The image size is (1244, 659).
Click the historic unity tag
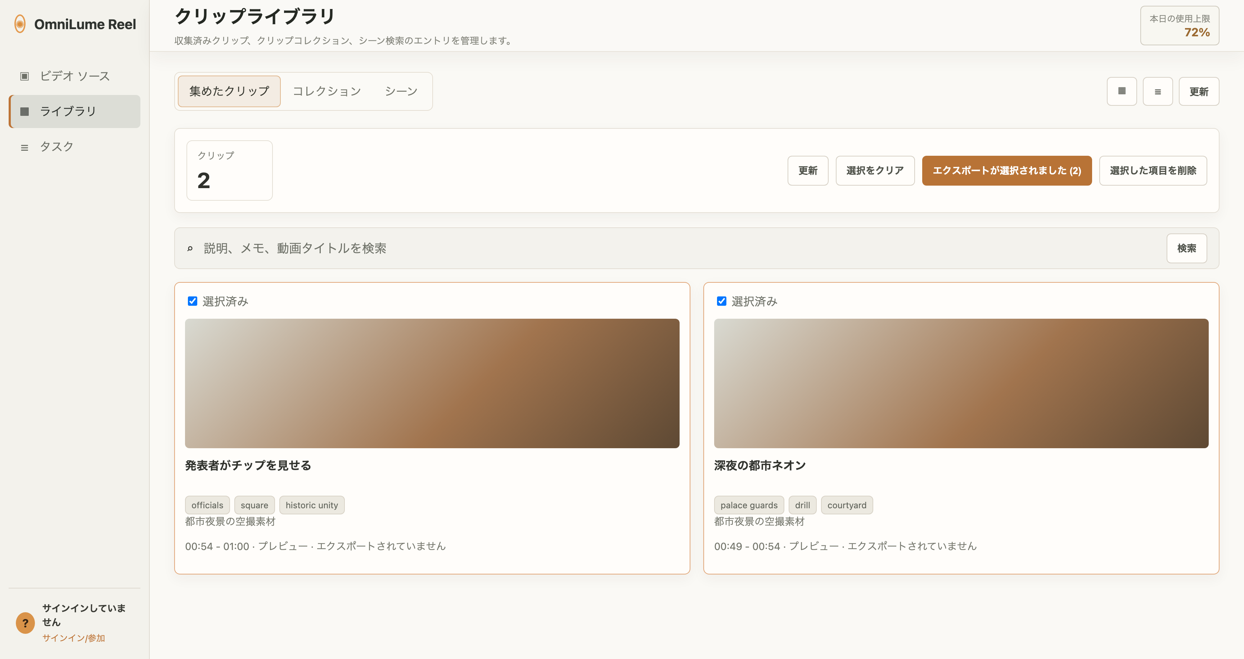311,505
